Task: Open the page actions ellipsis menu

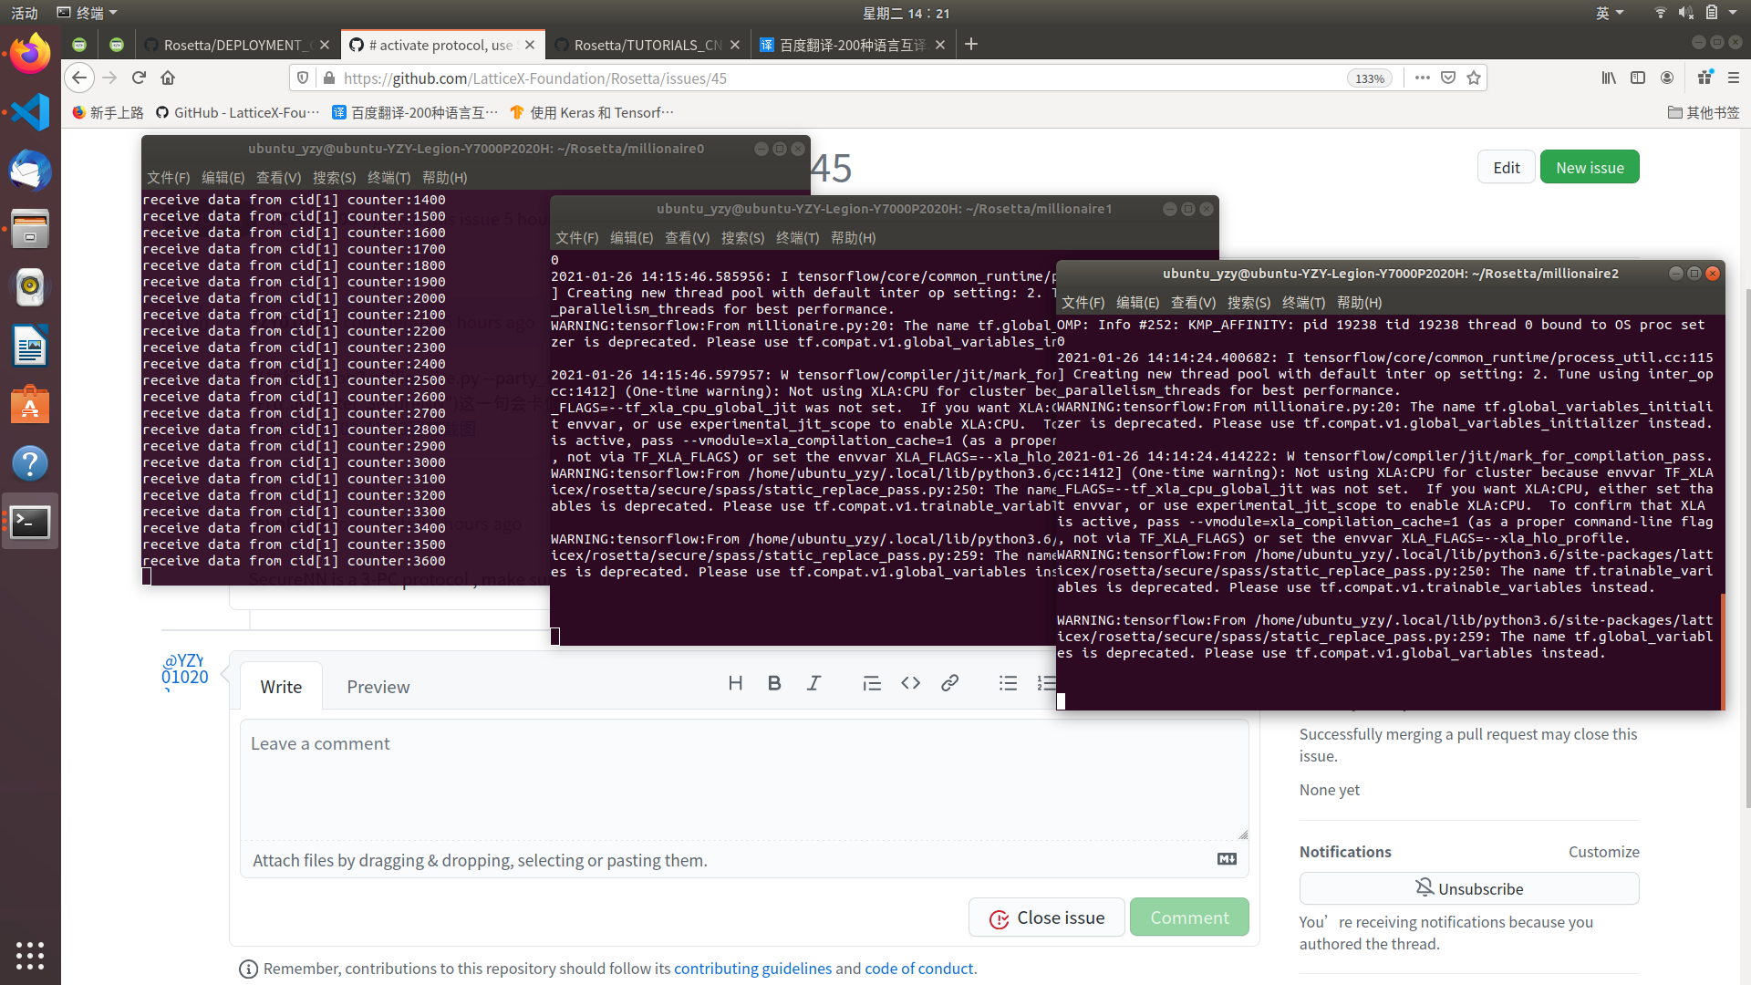Action: pyautogui.click(x=1422, y=78)
